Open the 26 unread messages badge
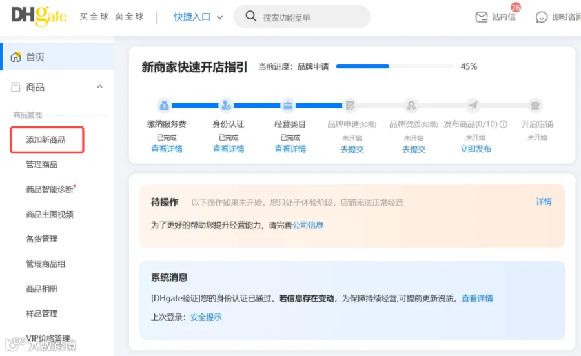This screenshot has width=581, height=356. pos(515,7)
